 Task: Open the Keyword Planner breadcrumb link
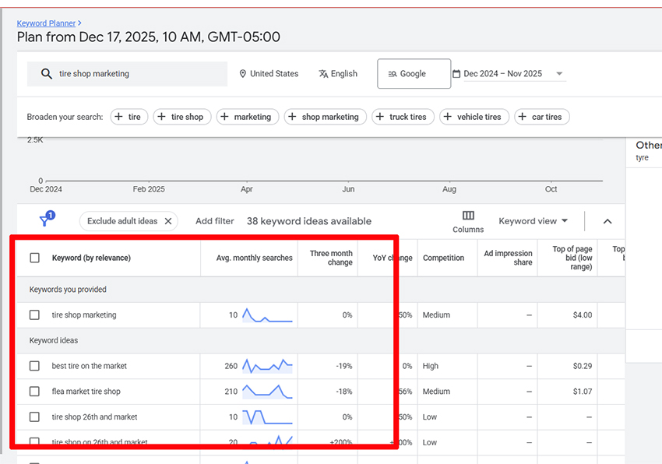pyautogui.click(x=46, y=23)
